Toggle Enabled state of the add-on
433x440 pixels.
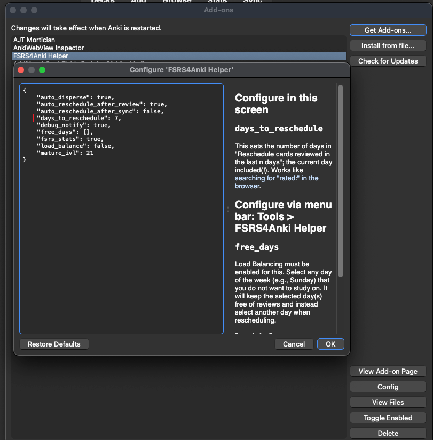pos(388,417)
